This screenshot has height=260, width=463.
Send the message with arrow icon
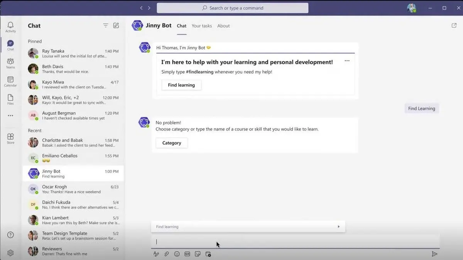[x=434, y=254]
